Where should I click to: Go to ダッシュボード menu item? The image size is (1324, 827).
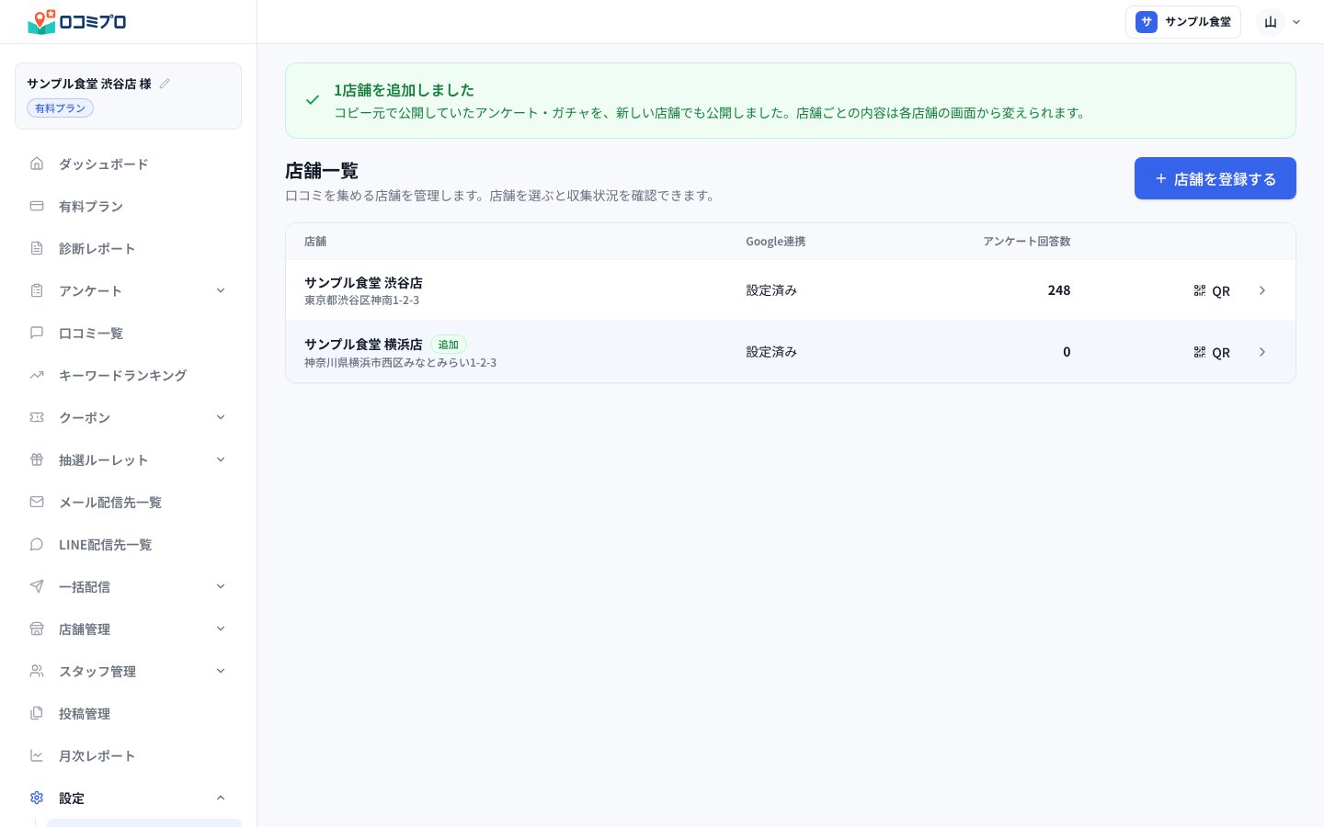(x=129, y=164)
